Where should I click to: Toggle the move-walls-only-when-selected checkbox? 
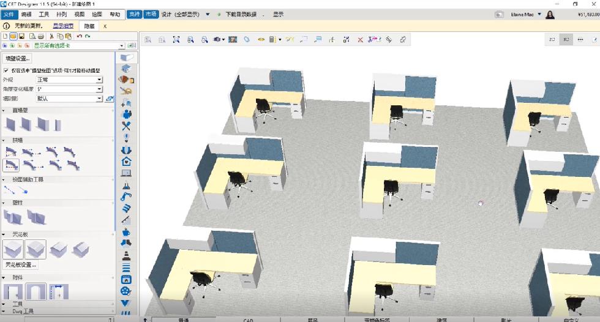coord(6,70)
